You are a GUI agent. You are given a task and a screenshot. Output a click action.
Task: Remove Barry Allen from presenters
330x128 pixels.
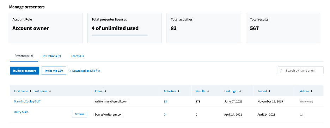[79, 114]
